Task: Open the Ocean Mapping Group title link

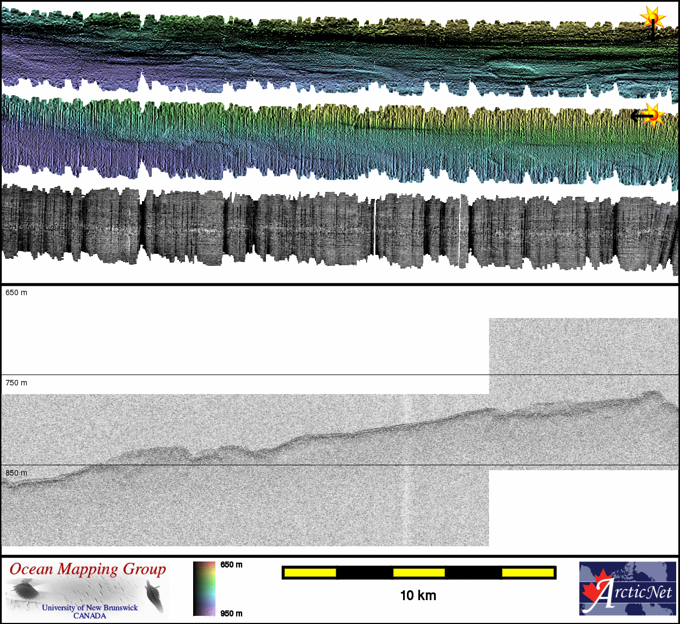Action: coord(88,569)
